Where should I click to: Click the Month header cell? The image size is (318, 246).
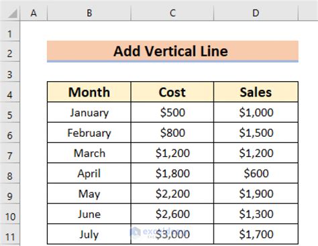(89, 92)
